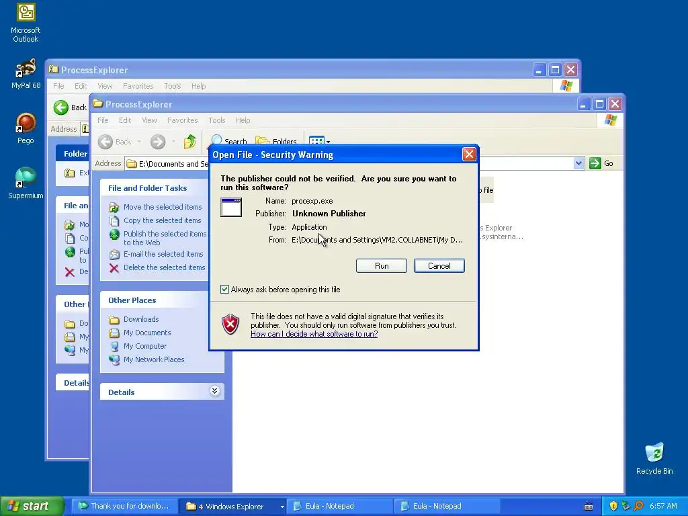The image size is (688, 516).
Task: Click the Copy the selected items icon
Action: 114,220
